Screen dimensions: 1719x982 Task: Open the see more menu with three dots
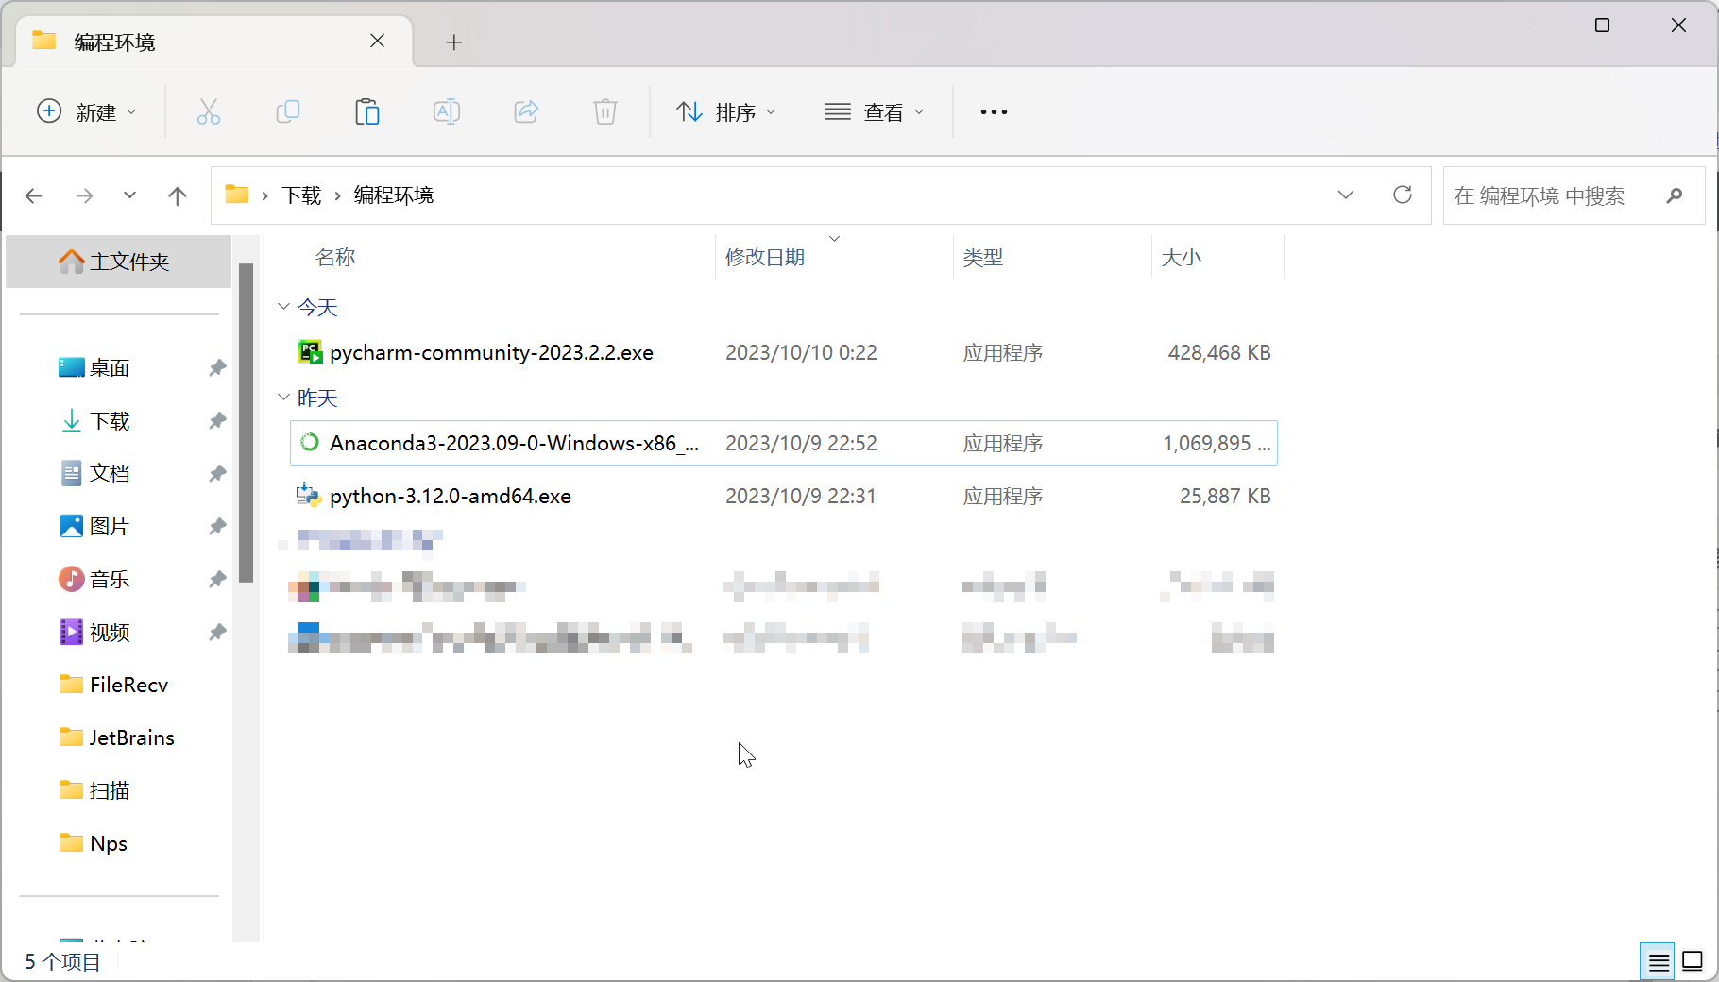pyautogui.click(x=993, y=111)
